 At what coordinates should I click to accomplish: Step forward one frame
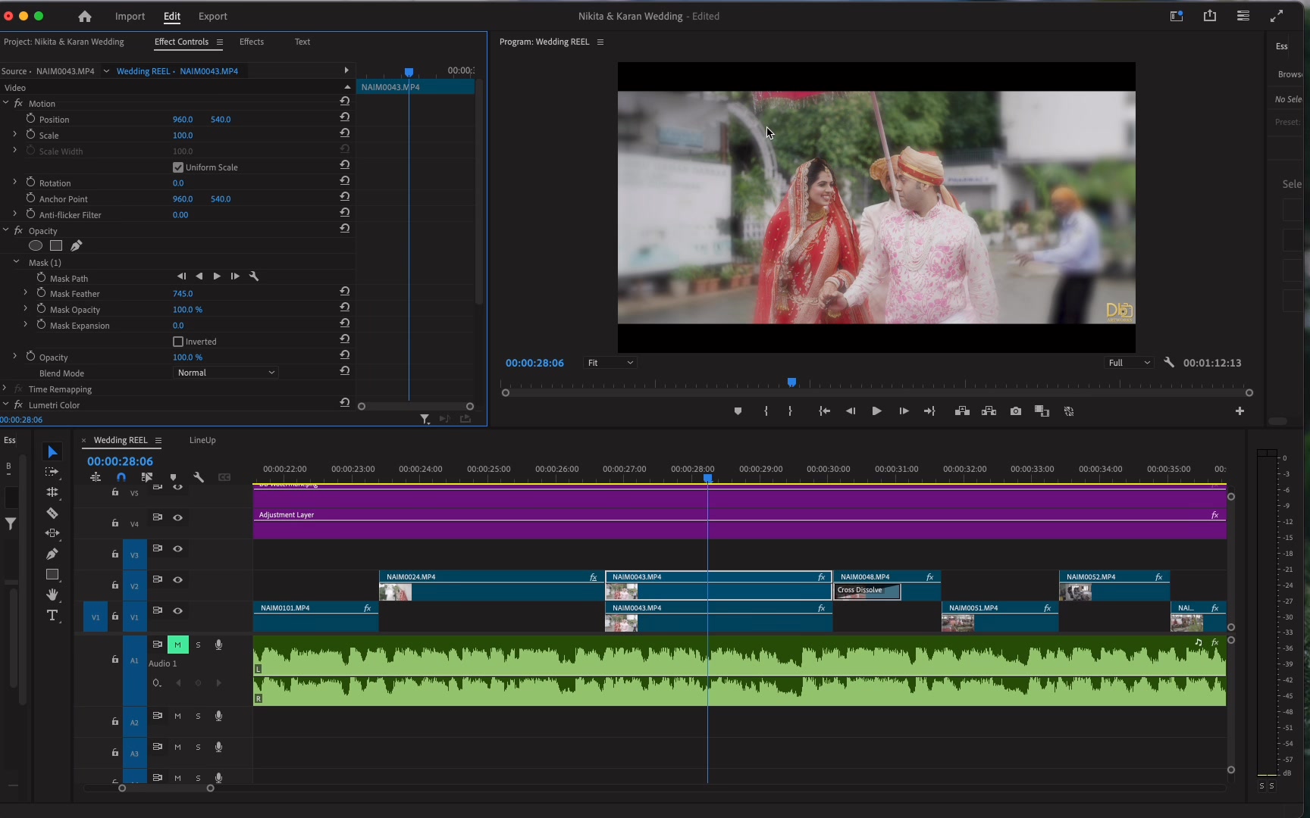tap(904, 411)
